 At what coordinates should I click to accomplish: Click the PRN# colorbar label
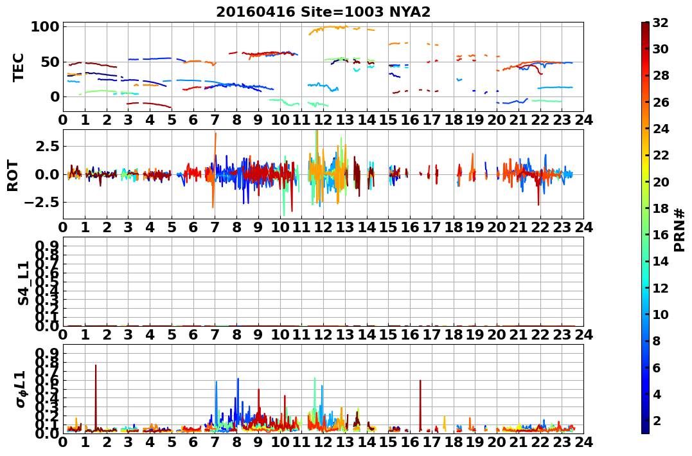click(680, 230)
